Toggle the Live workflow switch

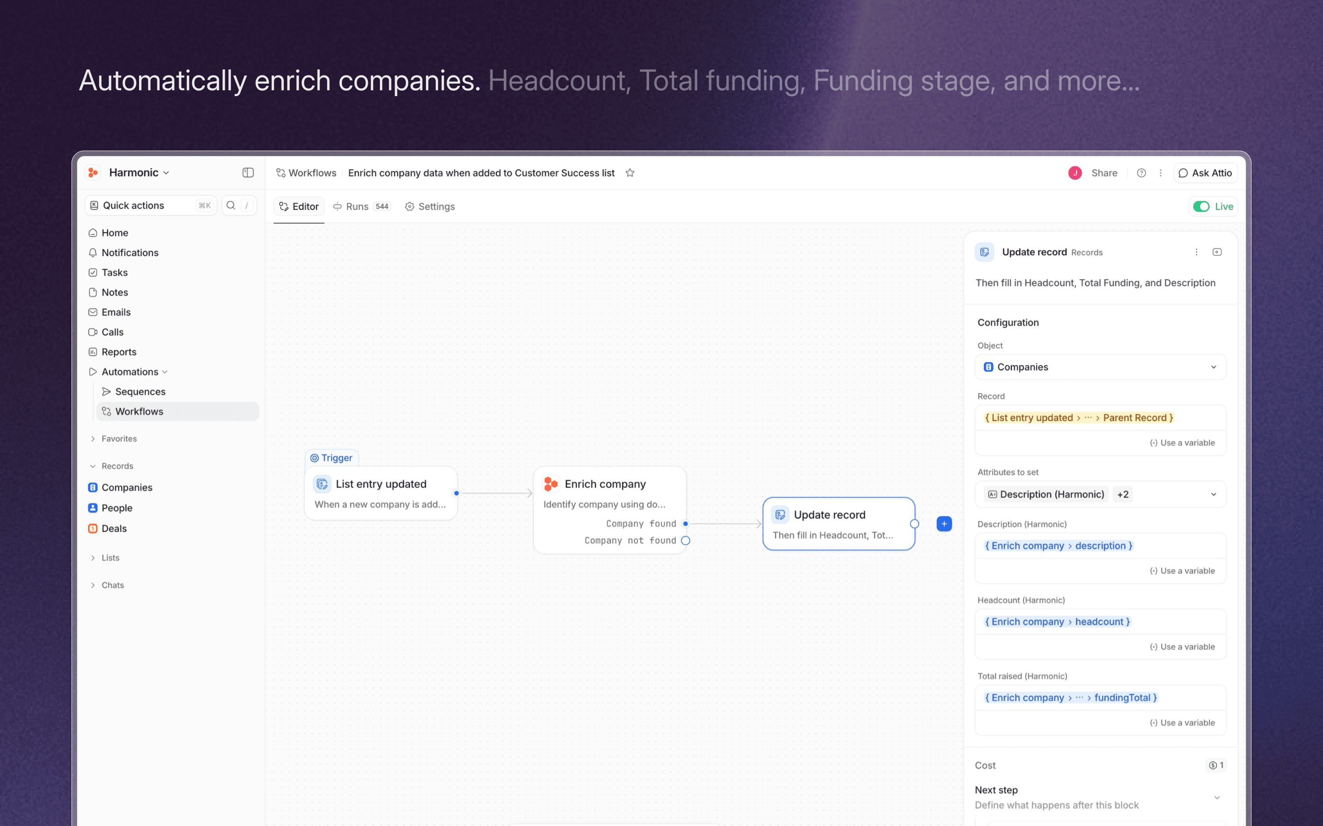(x=1201, y=206)
